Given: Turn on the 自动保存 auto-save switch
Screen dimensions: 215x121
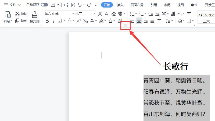Looking at the screenshot, I should (44, 5).
